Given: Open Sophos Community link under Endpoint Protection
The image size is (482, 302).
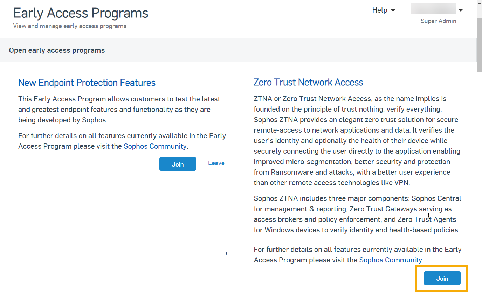Looking at the screenshot, I should (x=155, y=146).
